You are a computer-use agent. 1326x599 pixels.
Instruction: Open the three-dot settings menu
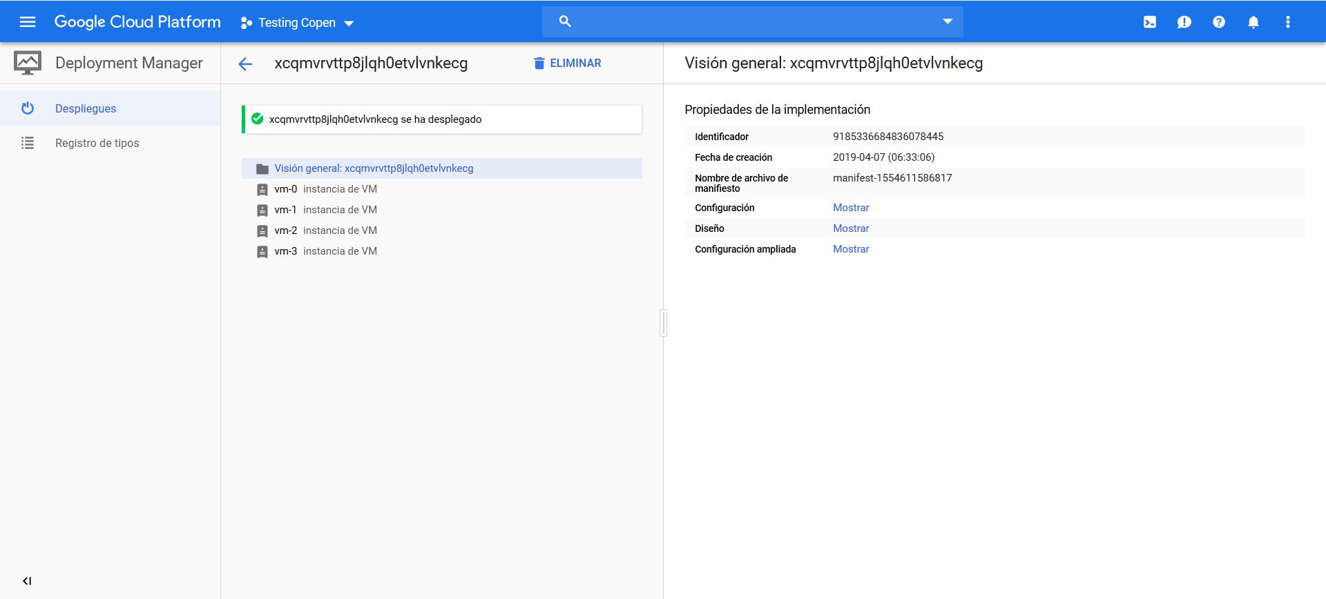(1288, 22)
